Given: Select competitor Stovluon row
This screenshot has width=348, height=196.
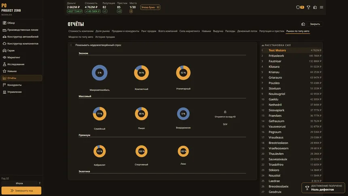Looking at the screenshot, I should [291, 88].
